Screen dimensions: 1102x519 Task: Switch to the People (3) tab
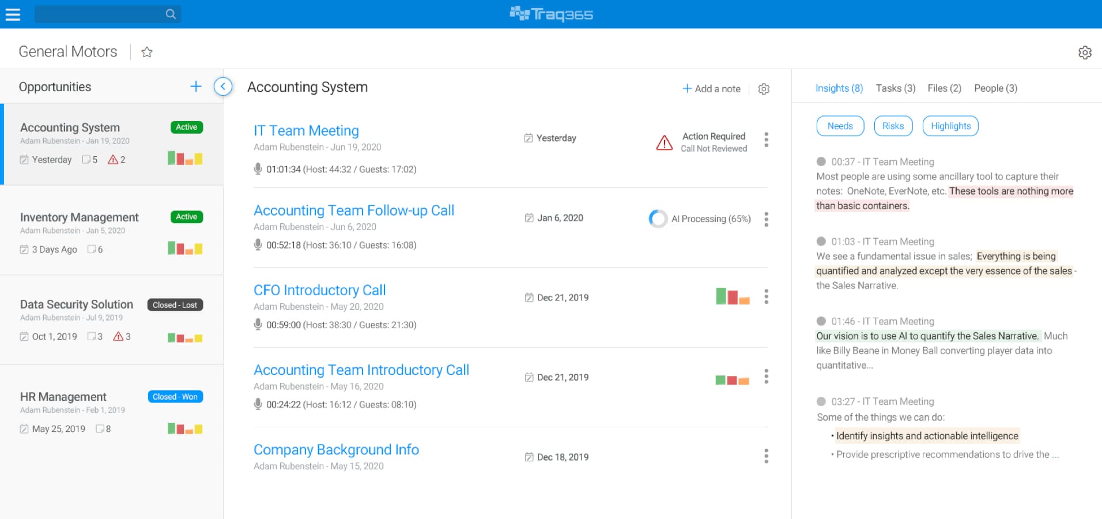pyautogui.click(x=995, y=88)
